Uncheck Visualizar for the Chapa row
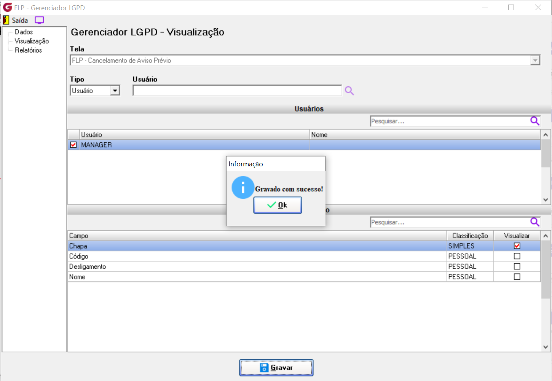This screenshot has width=552, height=381. coord(517,246)
